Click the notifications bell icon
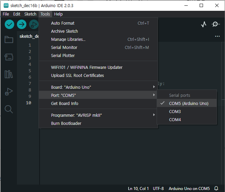The height and width of the screenshot is (192, 225). (216, 188)
